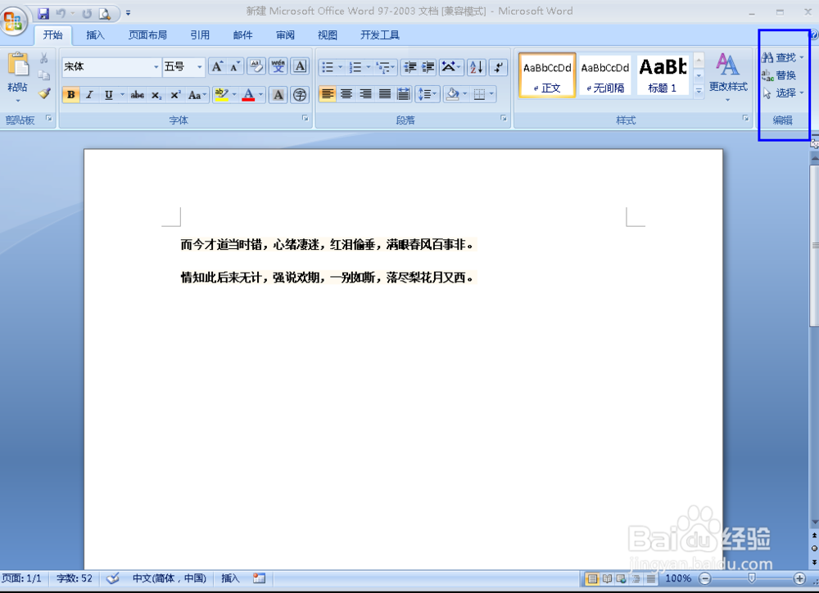Apply character shading
This screenshot has height=593, width=819.
[x=278, y=95]
